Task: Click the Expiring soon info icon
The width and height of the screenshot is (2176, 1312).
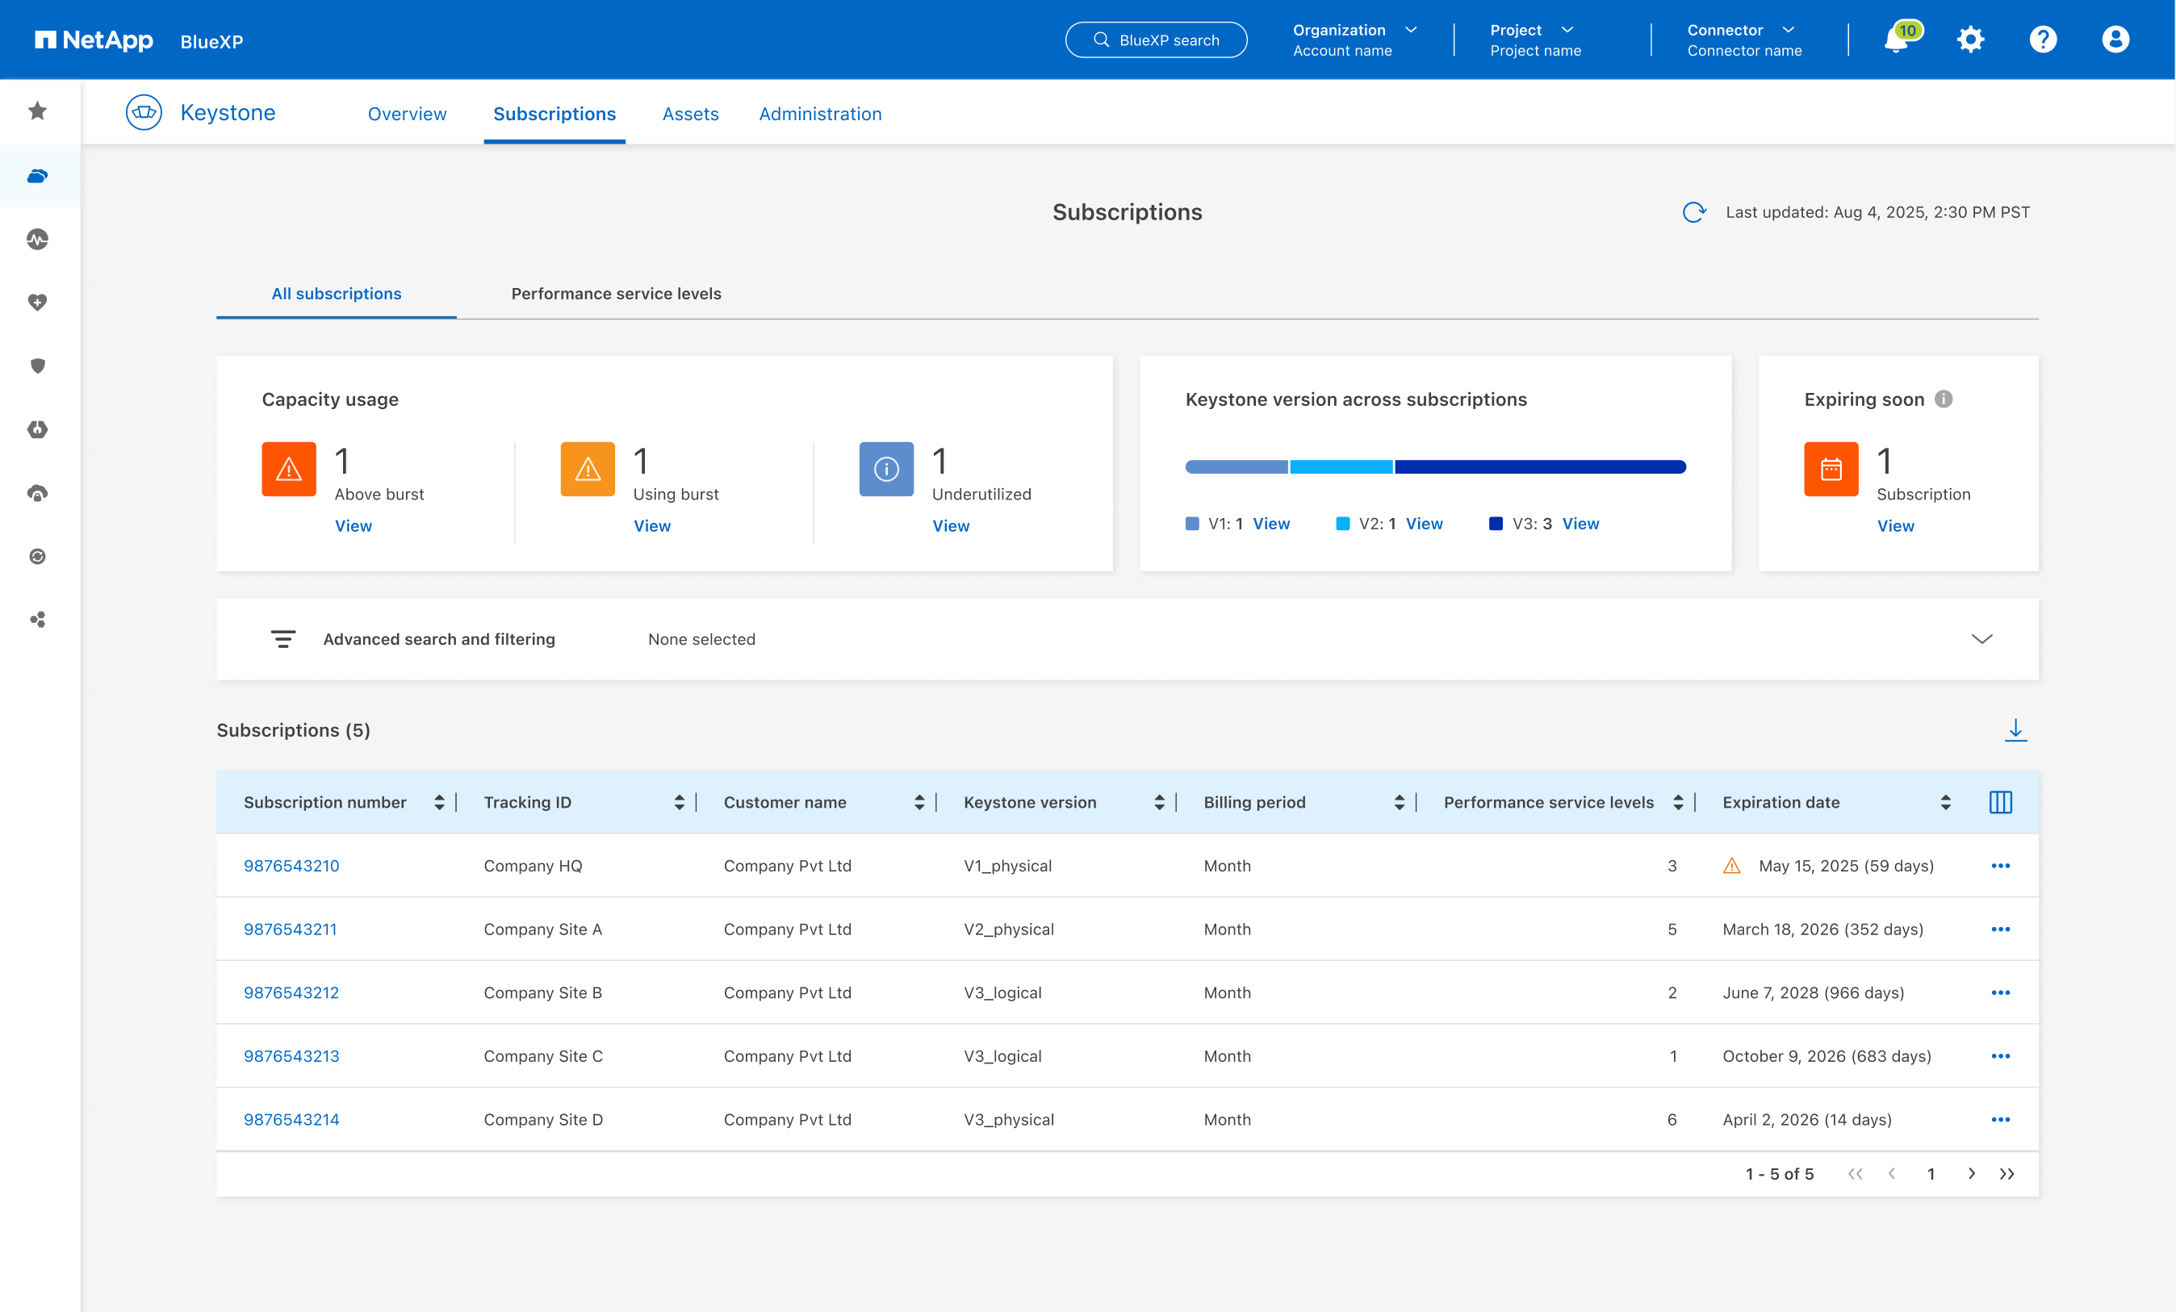Action: pos(1943,399)
